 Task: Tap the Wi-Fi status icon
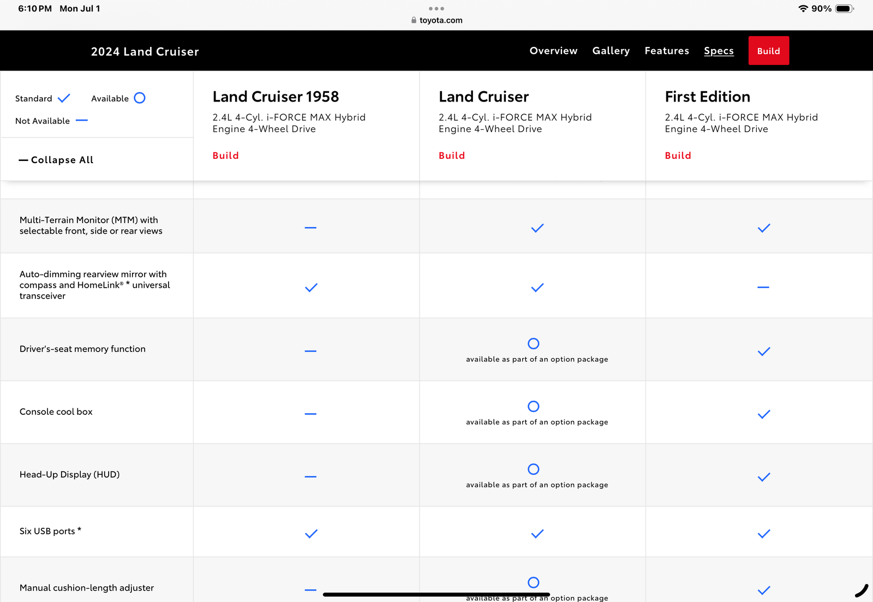[803, 9]
